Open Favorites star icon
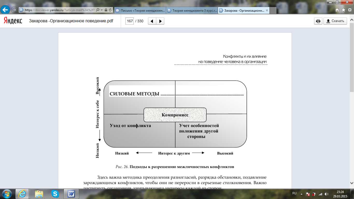The image size is (354, 199). (343, 10)
